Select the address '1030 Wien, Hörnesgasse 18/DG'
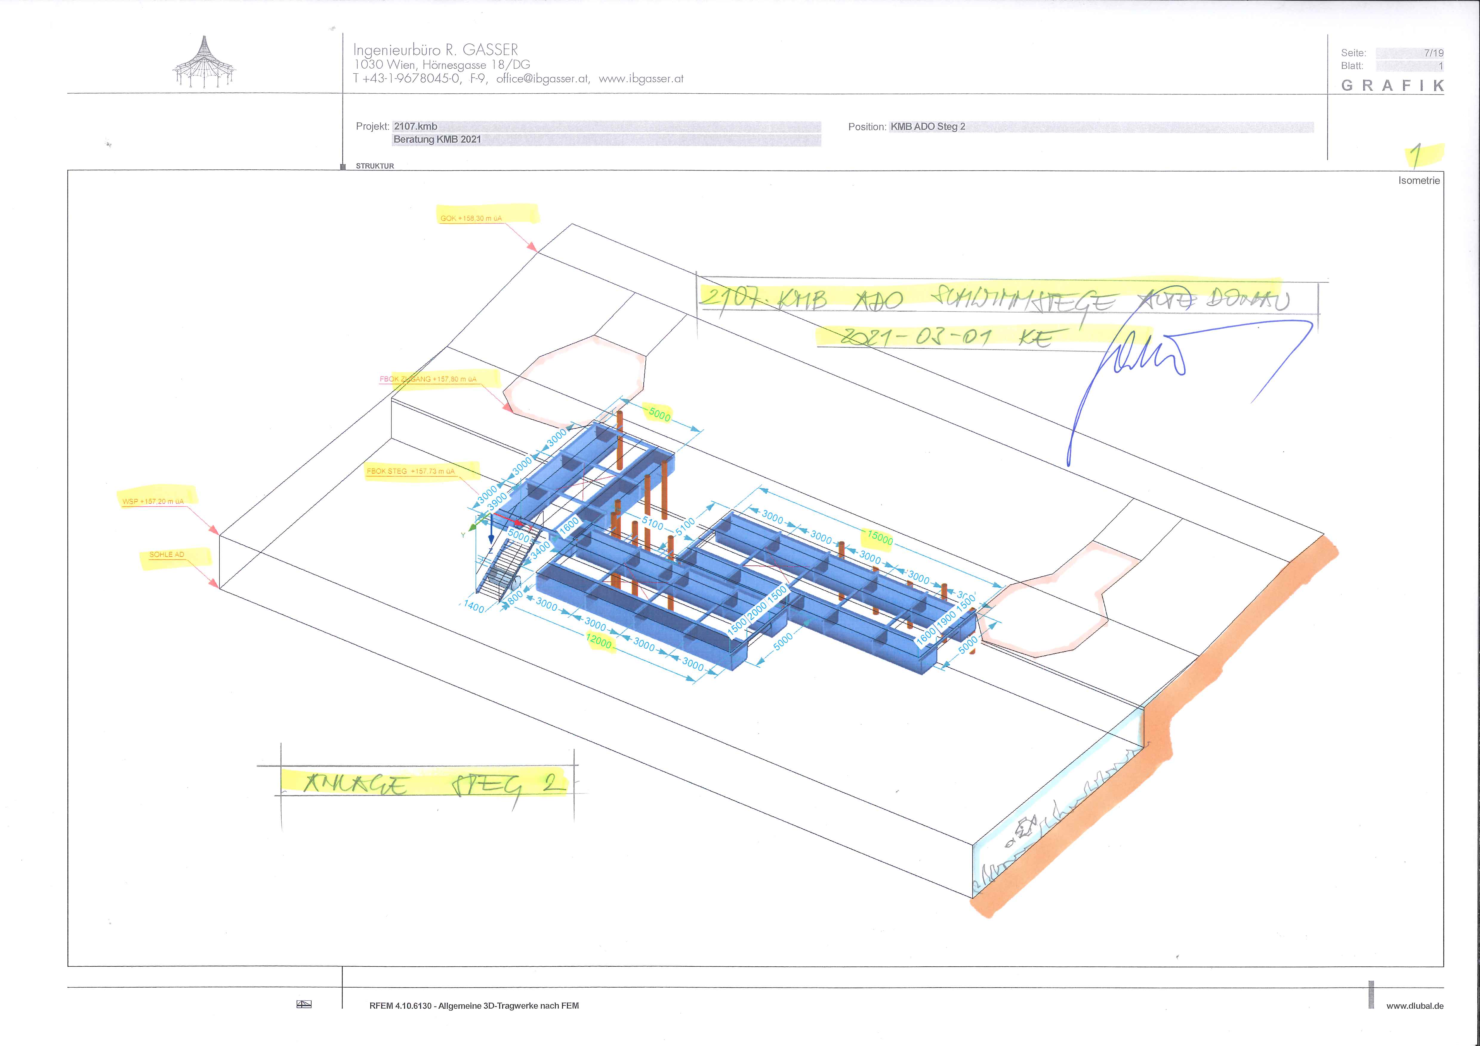This screenshot has height=1046, width=1480. click(x=442, y=64)
